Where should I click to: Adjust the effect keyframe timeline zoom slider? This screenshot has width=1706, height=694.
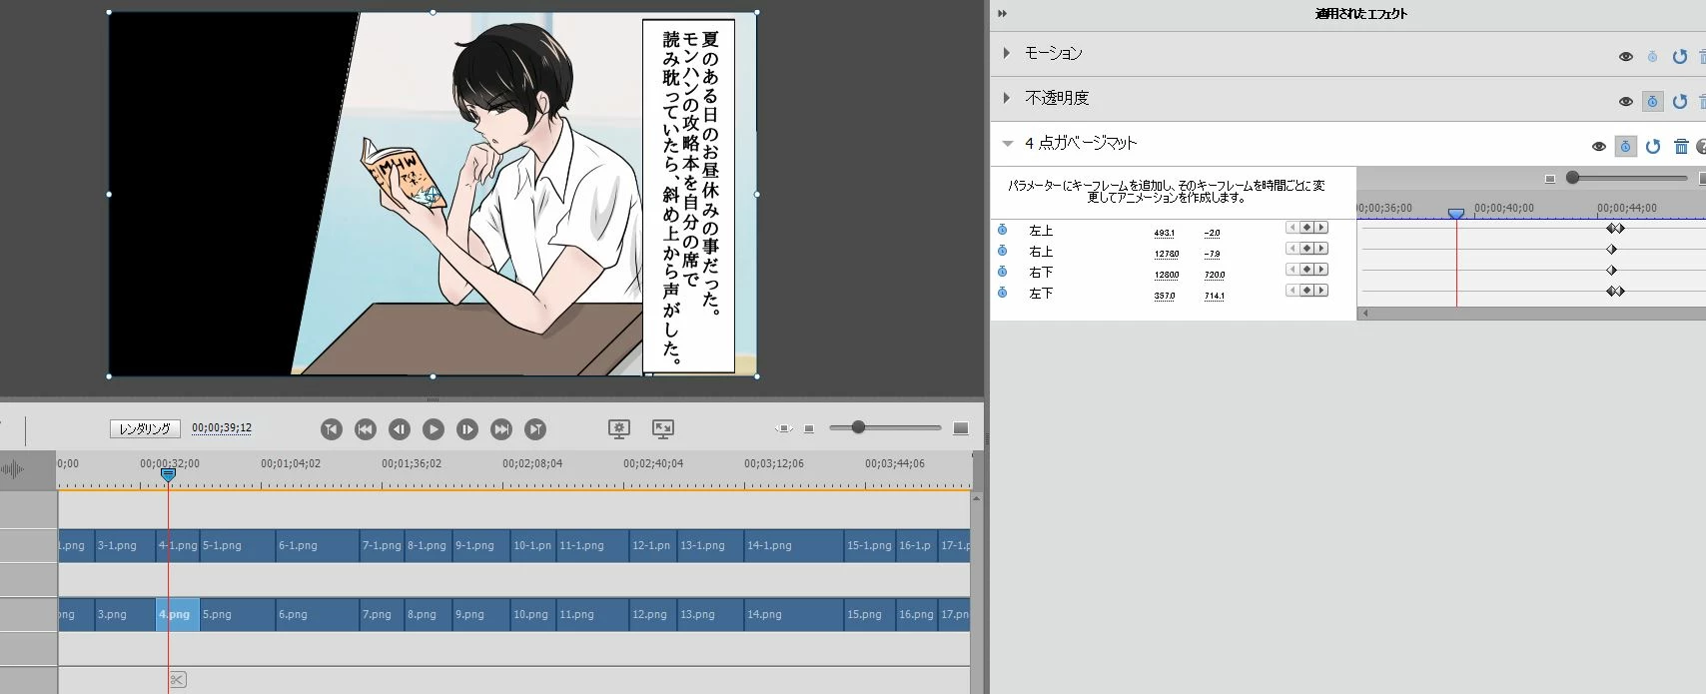pos(1573,178)
